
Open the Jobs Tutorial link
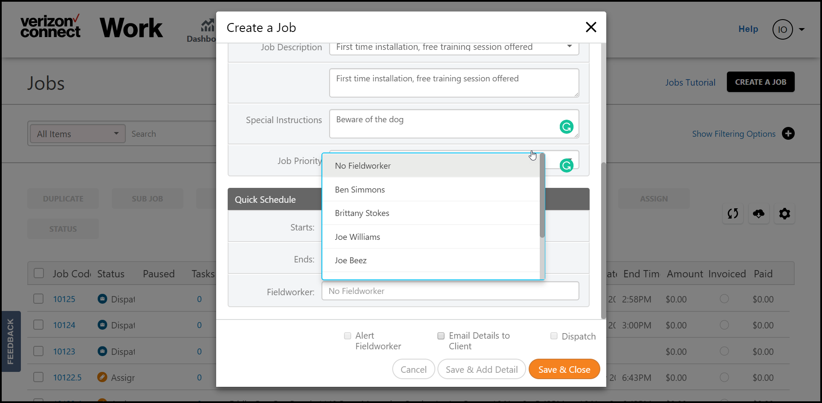click(690, 83)
